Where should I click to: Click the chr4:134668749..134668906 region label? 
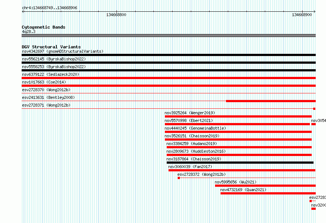tap(49, 8)
